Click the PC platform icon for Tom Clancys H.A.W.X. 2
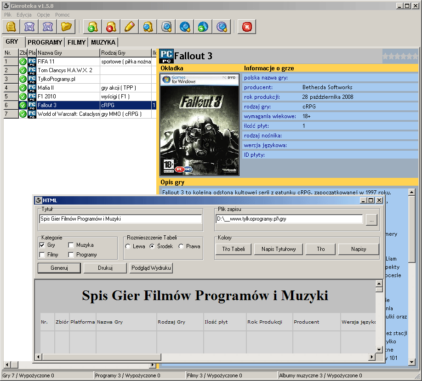The width and height of the screenshot is (422, 381). tap(32, 70)
